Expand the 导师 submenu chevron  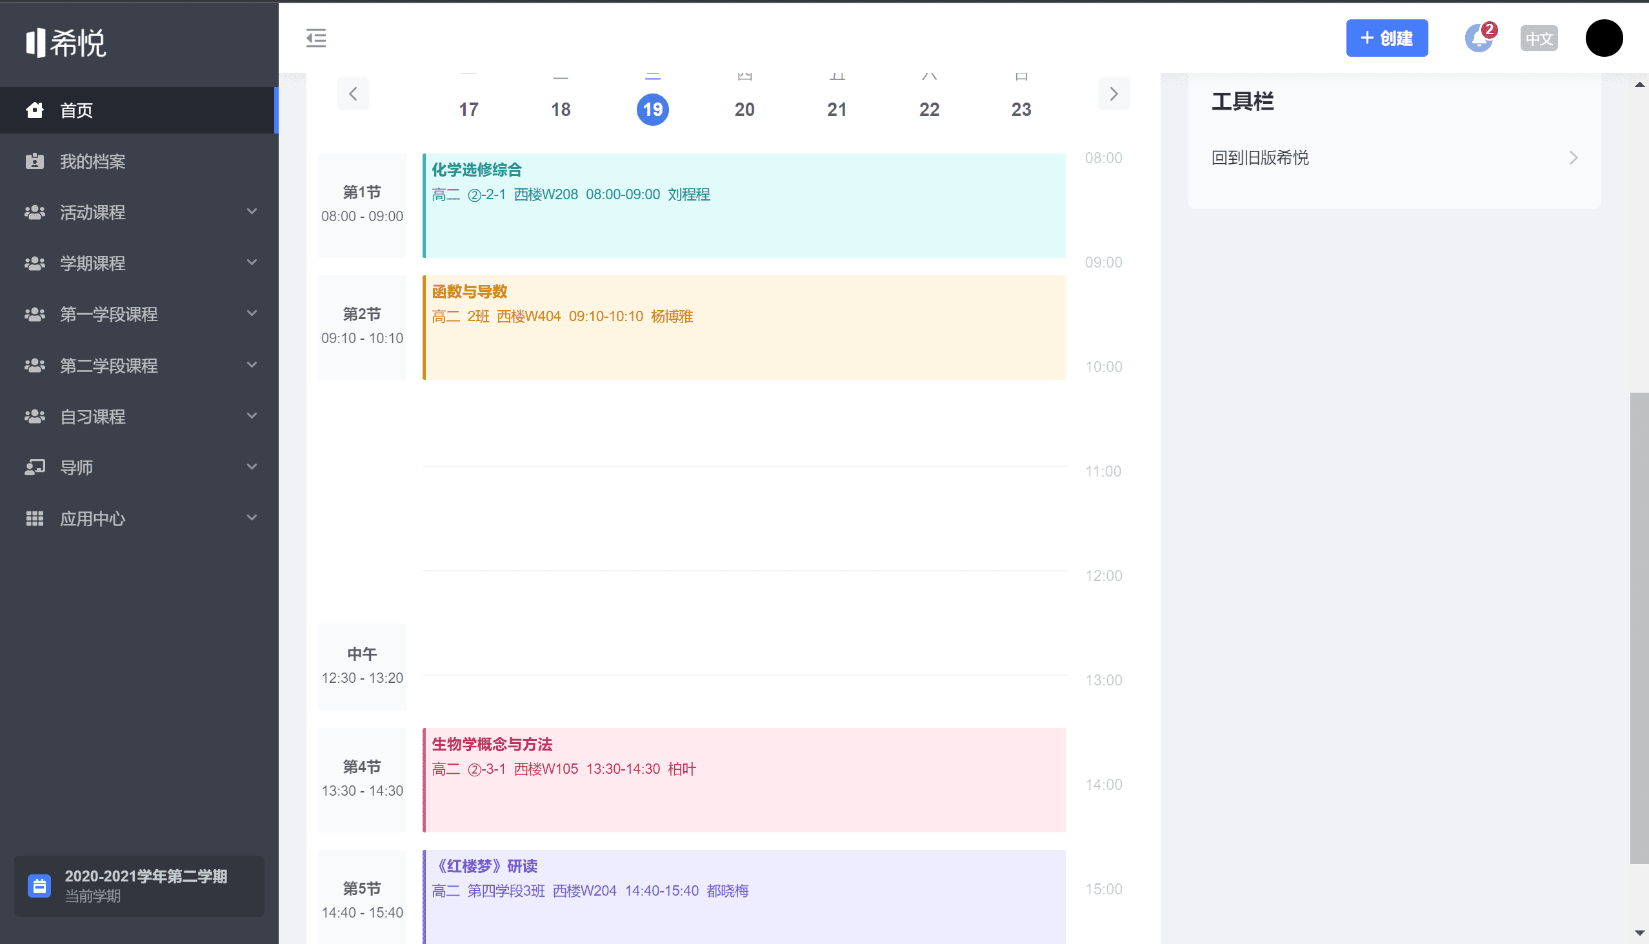(x=252, y=467)
